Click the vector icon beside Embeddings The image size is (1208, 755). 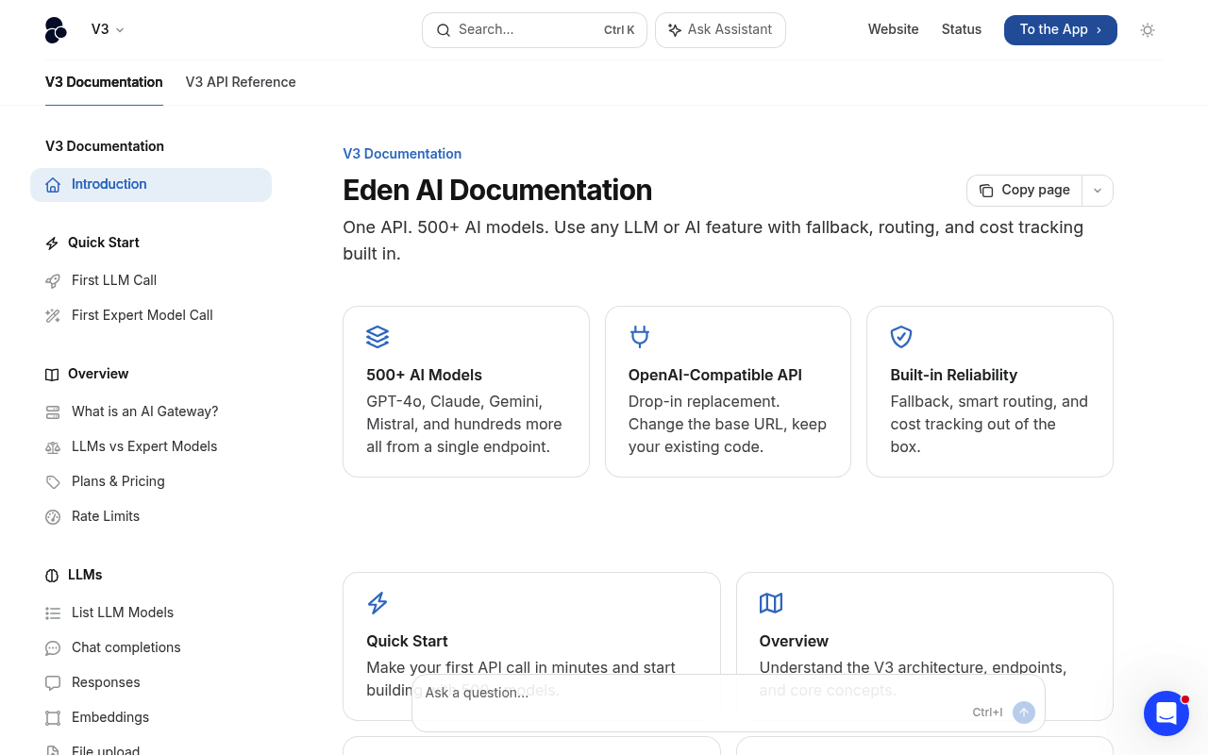pos(53,718)
